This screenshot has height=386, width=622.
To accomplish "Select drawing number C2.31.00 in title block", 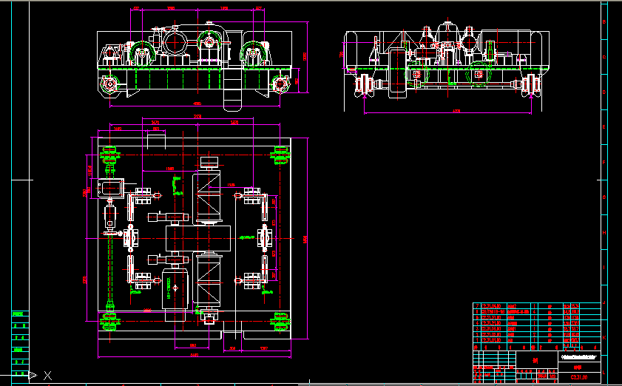I will 578,377.
